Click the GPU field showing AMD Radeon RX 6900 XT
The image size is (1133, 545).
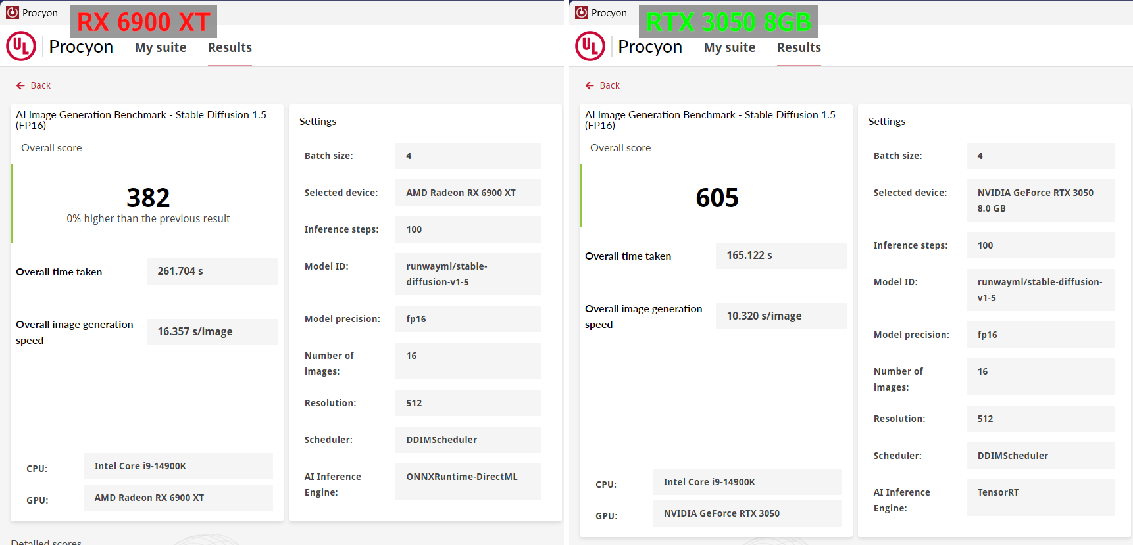click(178, 498)
